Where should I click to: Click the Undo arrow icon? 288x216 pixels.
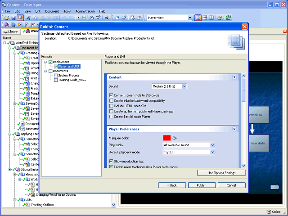pos(64,18)
